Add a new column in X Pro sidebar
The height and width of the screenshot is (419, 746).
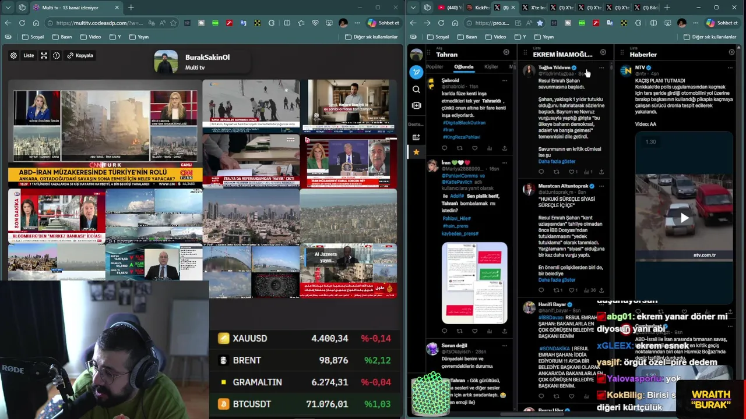click(x=416, y=105)
